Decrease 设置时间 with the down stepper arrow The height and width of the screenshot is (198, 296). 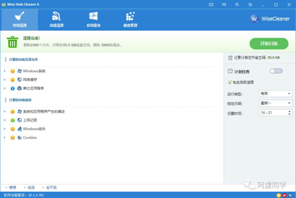tap(289, 114)
